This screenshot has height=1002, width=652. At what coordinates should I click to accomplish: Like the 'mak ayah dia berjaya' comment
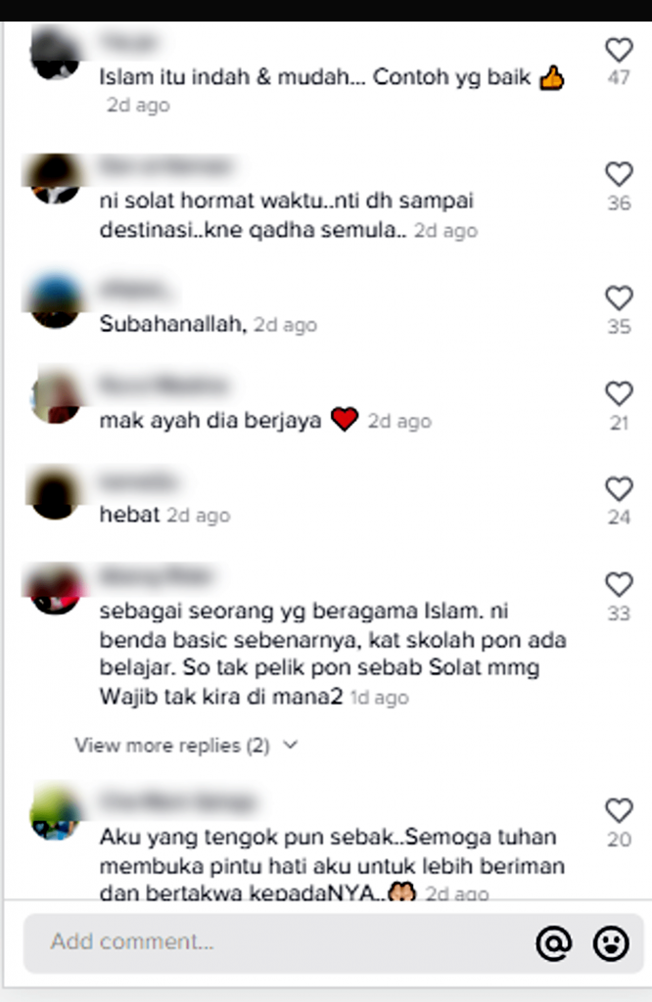point(619,393)
